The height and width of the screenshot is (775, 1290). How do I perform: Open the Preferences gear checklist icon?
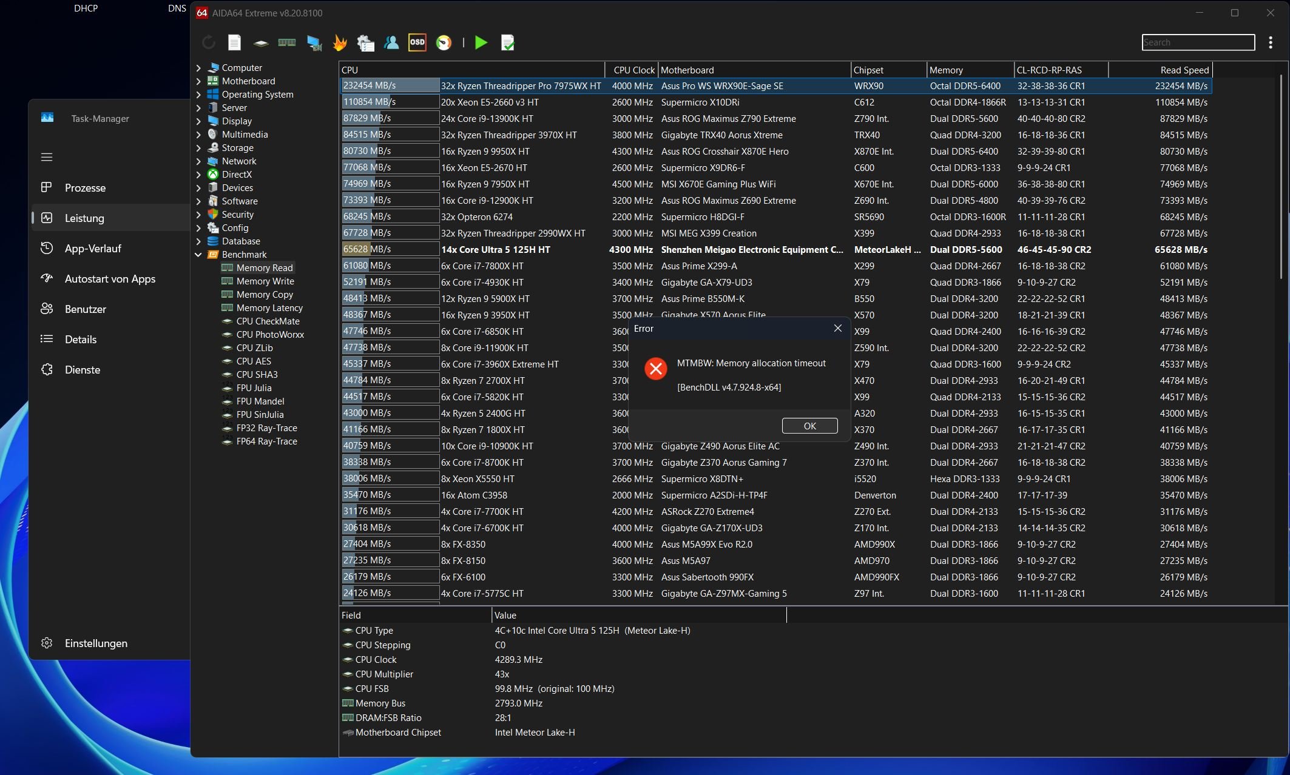click(x=365, y=42)
